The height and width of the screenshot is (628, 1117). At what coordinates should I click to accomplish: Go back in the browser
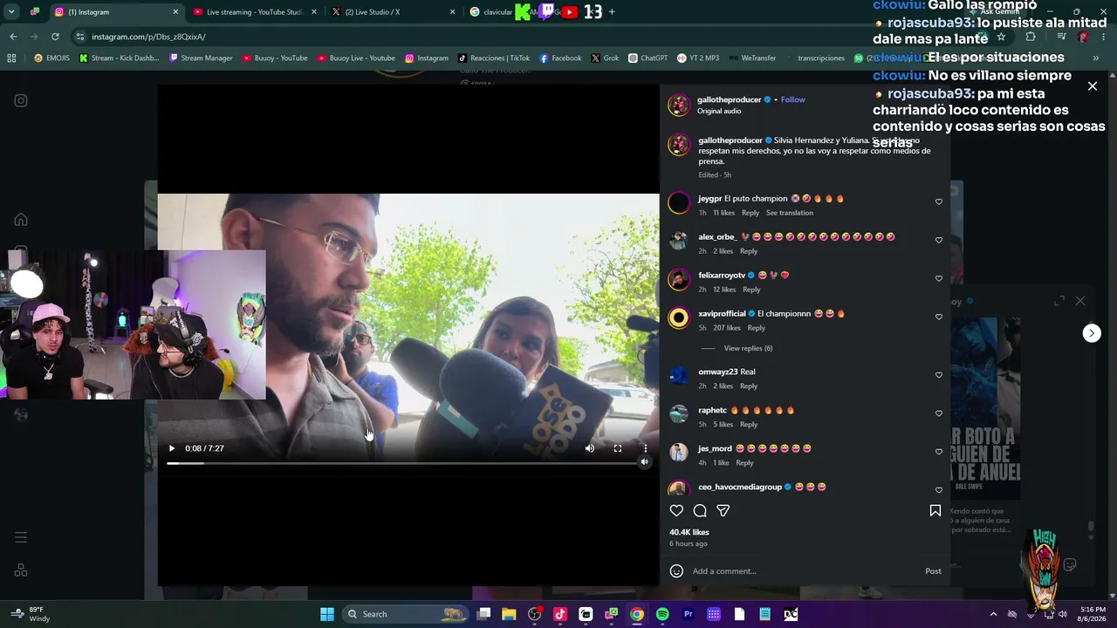click(x=13, y=37)
